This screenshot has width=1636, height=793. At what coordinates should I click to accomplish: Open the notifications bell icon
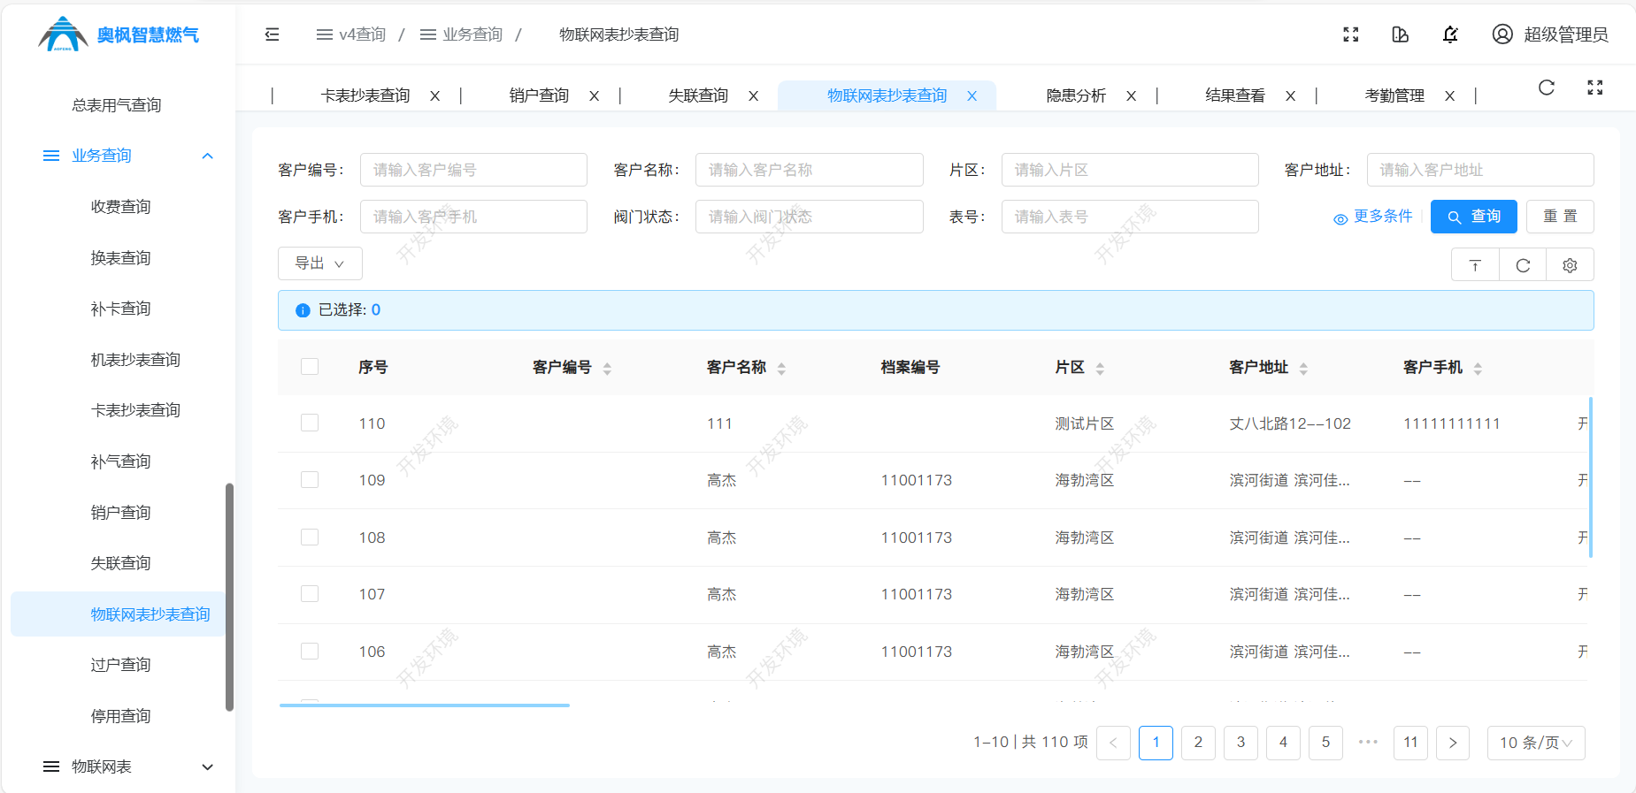[x=1450, y=34]
